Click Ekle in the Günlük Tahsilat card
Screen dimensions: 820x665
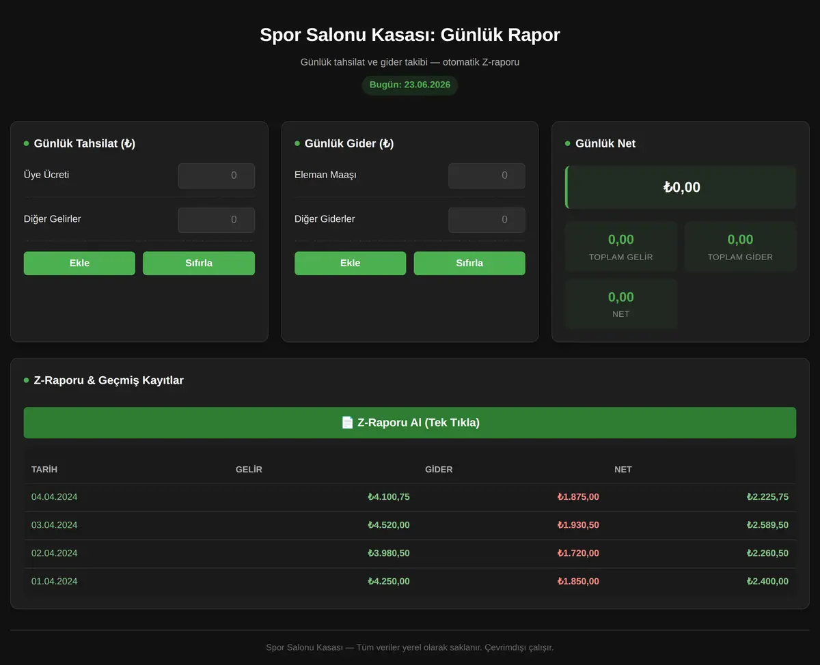[79, 264]
